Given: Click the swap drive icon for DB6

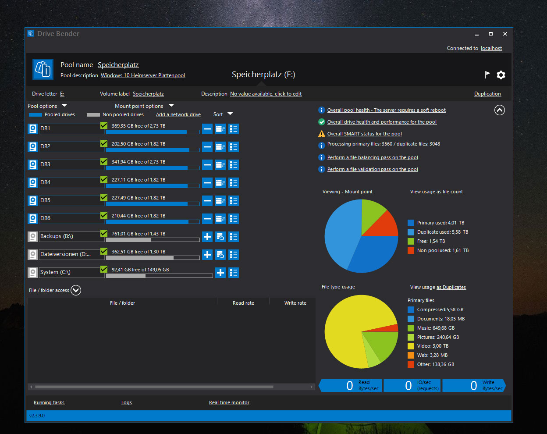Looking at the screenshot, I should point(220,219).
